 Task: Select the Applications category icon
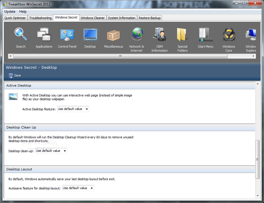(44, 34)
